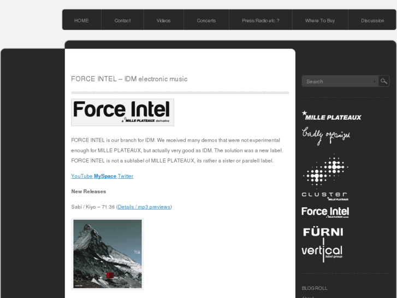The width and height of the screenshot is (397, 298).
Task: Open the Mille Plateaux logo in sidebar
Action: tap(331, 115)
